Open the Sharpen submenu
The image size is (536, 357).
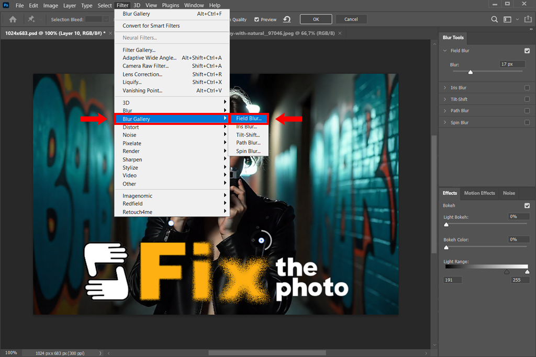tap(172, 159)
